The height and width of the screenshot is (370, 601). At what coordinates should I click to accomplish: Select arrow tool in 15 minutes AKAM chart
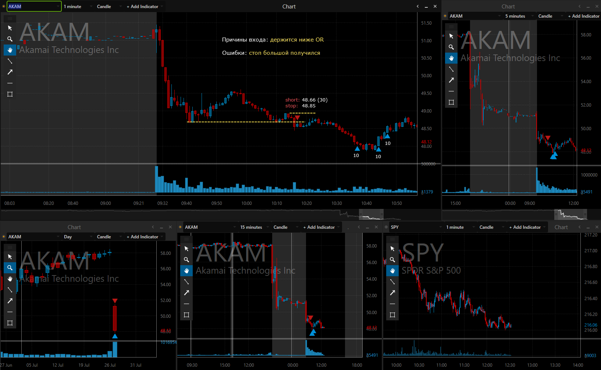tap(186, 293)
